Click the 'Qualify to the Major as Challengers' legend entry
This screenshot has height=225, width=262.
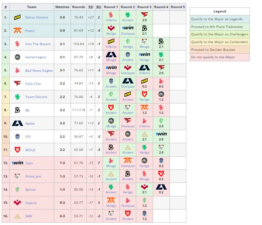[x=220, y=34]
